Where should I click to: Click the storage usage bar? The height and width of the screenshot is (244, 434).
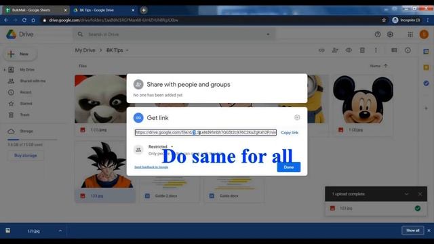(x=33, y=140)
